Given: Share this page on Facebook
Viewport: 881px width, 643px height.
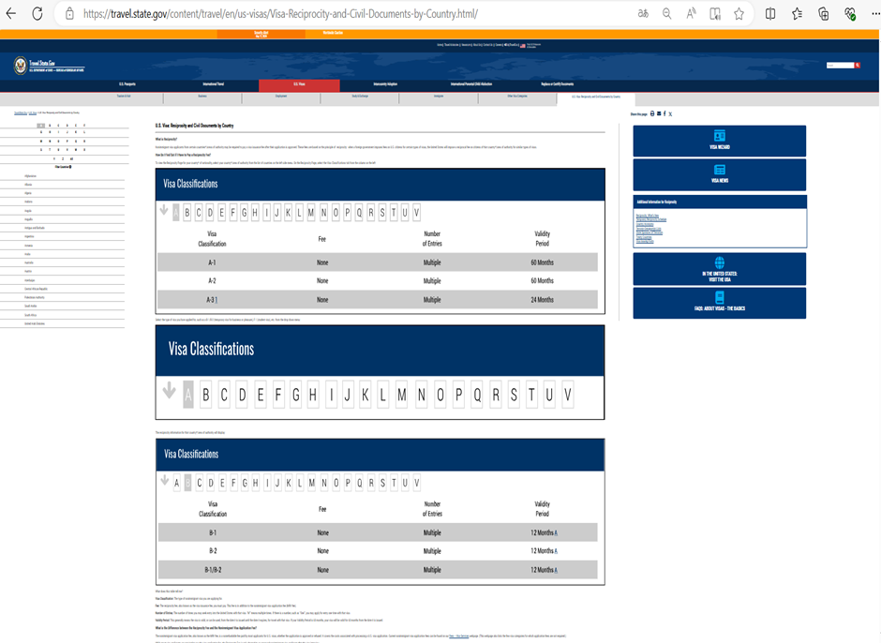Looking at the screenshot, I should click(x=664, y=113).
